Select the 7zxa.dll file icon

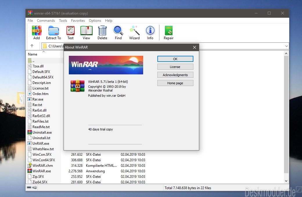30,66
